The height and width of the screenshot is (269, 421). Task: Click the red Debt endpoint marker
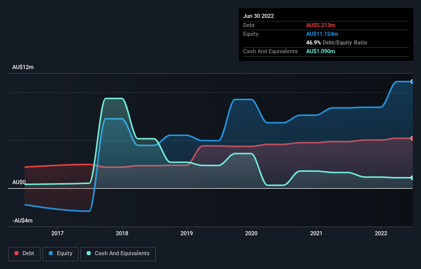[x=412, y=139]
